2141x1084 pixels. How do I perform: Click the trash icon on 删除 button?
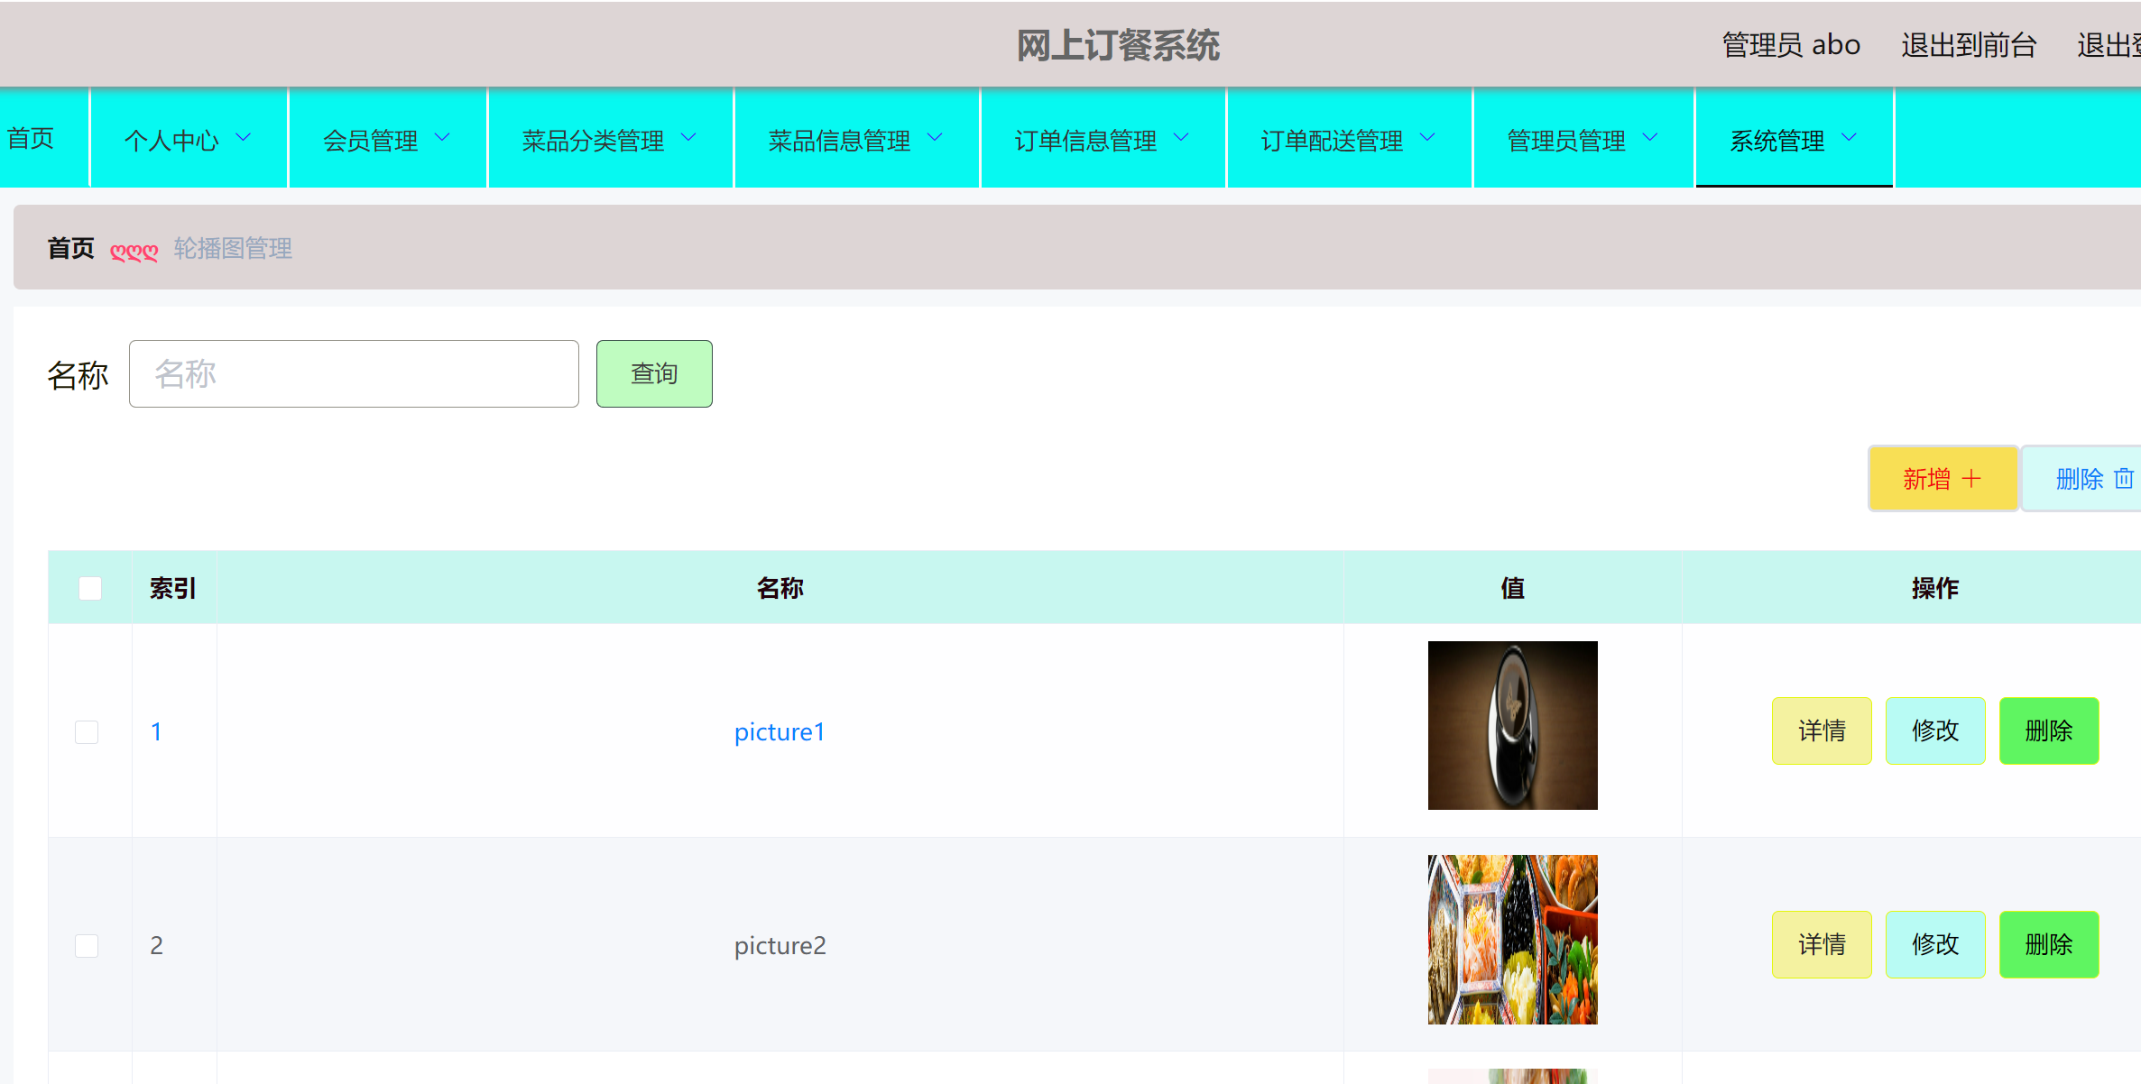(x=2125, y=478)
